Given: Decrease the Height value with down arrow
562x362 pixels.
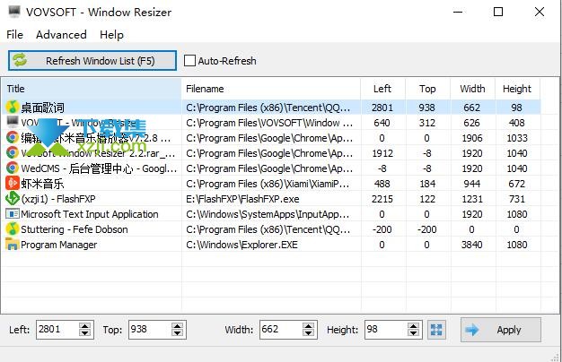Looking at the screenshot, I should pos(413,333).
